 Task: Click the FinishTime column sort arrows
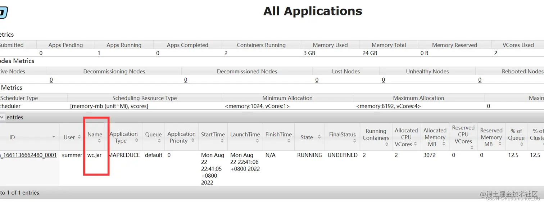pos(289,141)
